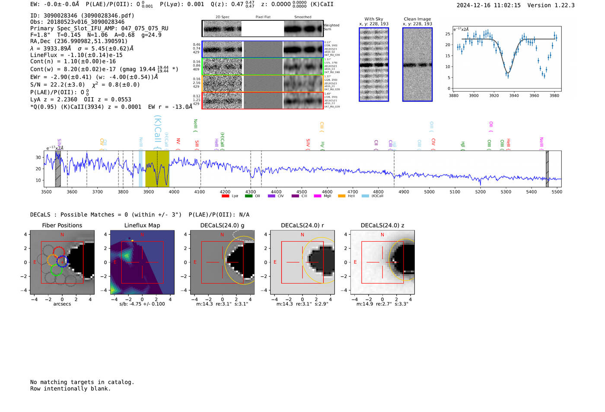Open the Clean Image cutout
This screenshot has height=412, width=605.
(417, 64)
